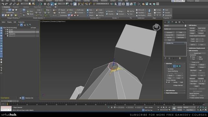The height and width of the screenshot is (117, 208).
Task: Open the Create panel plus icon
Action: pyautogui.click(x=165, y=22)
